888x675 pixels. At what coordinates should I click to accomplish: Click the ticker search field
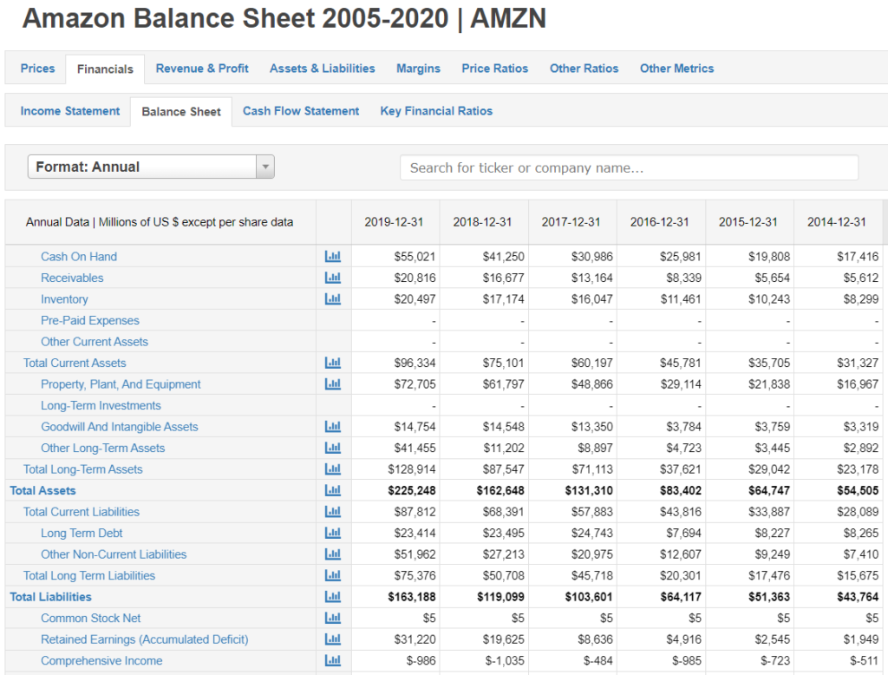point(627,167)
